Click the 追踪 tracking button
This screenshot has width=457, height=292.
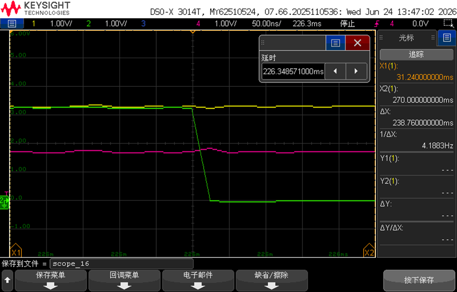point(416,55)
